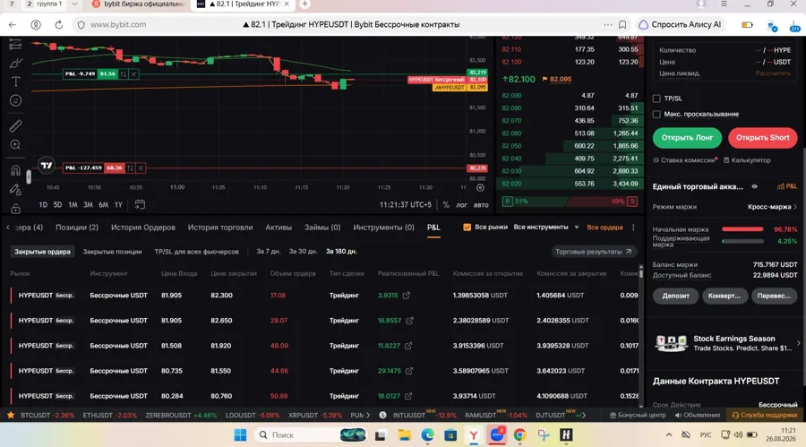This screenshot has width=806, height=447.
Task: Activate the zoom-in magnifier tool
Action: tap(16, 145)
